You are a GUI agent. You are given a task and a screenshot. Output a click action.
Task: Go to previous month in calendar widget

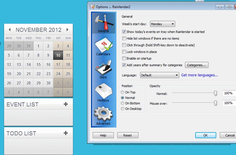[10, 30]
